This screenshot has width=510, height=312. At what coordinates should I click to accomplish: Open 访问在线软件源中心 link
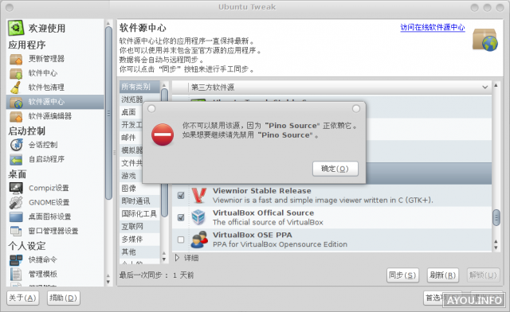pos(433,27)
